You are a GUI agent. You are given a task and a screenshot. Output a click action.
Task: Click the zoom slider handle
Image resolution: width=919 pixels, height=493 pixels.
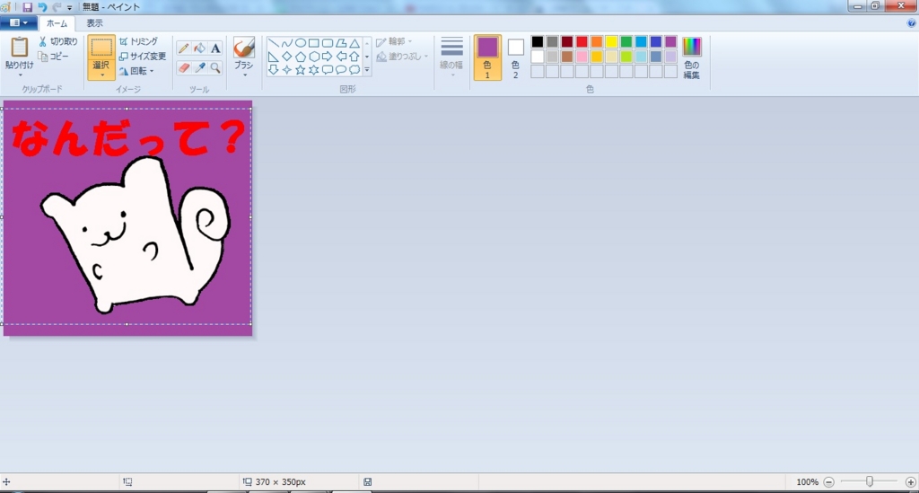tap(869, 481)
